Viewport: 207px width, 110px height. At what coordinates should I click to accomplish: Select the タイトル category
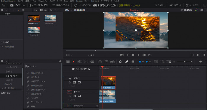coord(9,72)
